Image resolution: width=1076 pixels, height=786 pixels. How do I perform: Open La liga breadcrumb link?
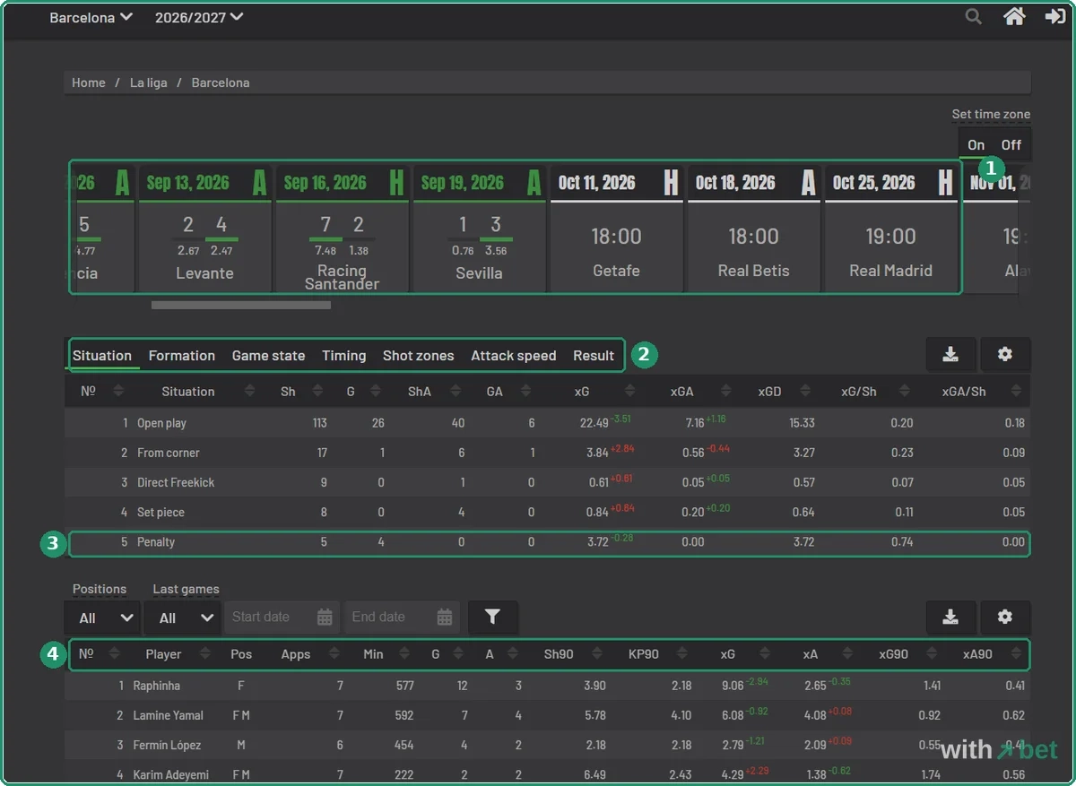tap(149, 82)
